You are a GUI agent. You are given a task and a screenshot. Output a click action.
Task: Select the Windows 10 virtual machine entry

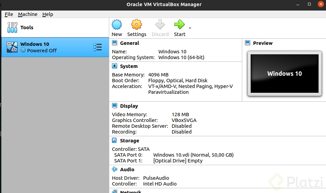(x=55, y=47)
